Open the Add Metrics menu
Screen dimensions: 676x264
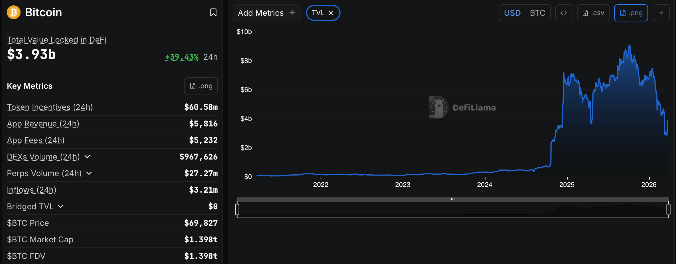(x=266, y=13)
